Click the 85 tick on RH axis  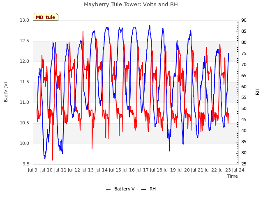click(244, 31)
